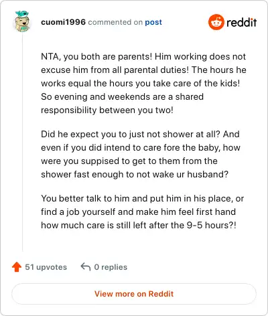Screen dimensions: 268x316
Task: Select the paragraph beginning "Did he expect"
Action: coord(141,154)
